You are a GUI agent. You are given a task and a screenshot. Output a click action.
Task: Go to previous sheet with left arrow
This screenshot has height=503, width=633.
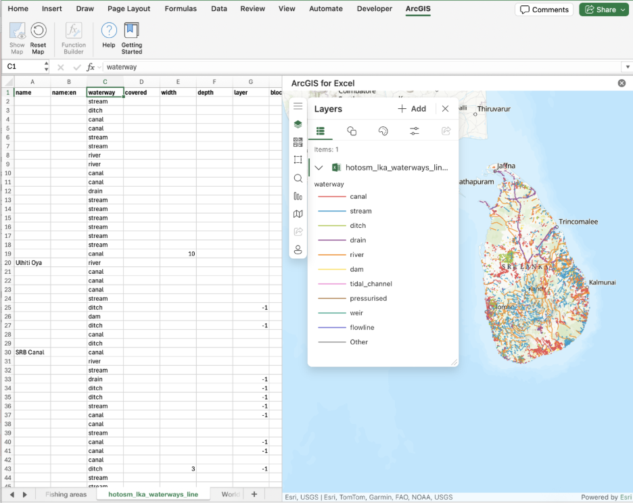[x=12, y=494]
